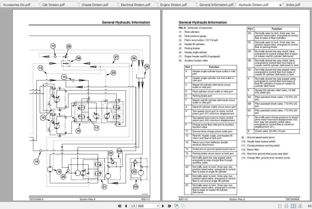
Task: Enable facing pages layout
Action: [294, 206]
